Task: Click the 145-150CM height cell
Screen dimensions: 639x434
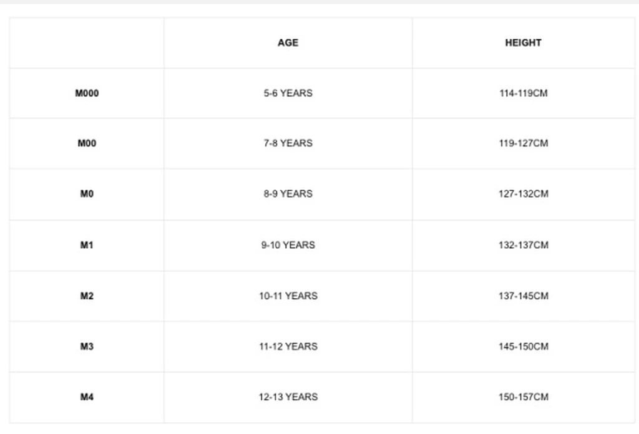Action: click(523, 346)
